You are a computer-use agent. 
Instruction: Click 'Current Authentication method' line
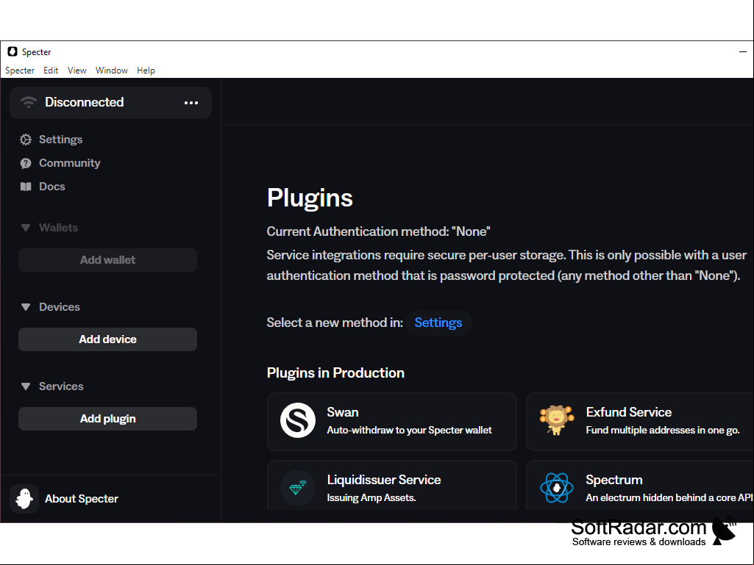coord(378,231)
